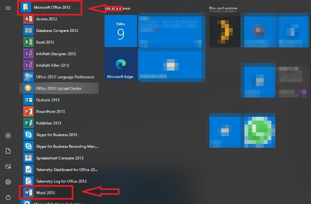
Task: Select 'Spreadsheet Compare 2013' label
Action: [x=60, y=158]
